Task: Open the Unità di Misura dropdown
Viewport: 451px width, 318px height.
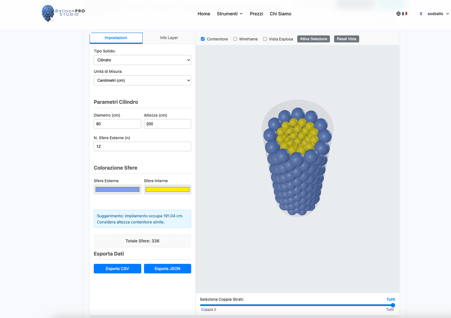Action: 142,80
